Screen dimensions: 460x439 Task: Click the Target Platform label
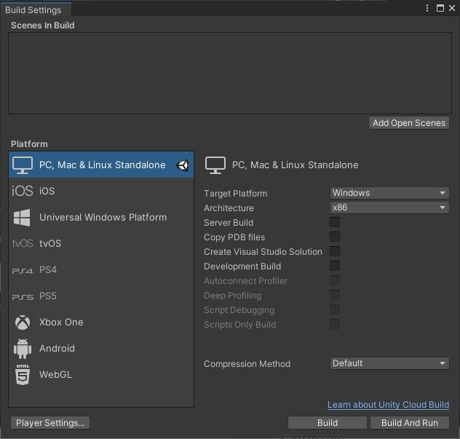tap(236, 194)
